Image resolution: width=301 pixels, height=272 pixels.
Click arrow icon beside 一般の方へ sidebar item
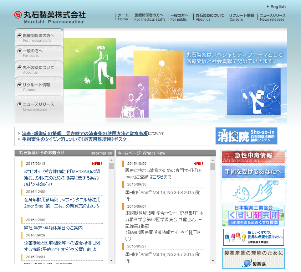(19, 51)
